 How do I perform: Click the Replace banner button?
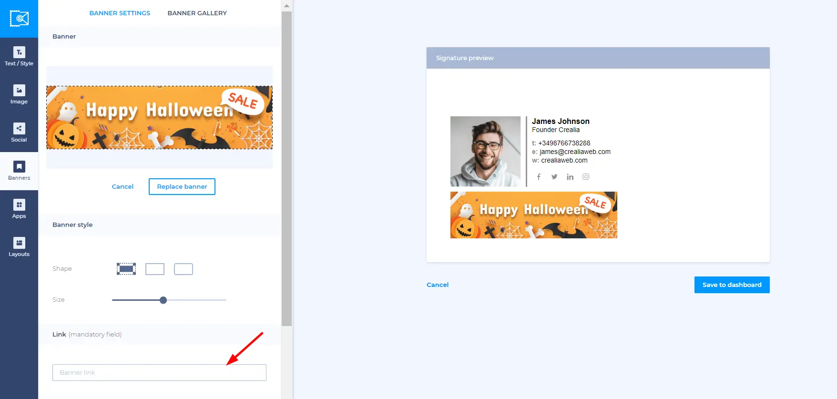coord(182,186)
